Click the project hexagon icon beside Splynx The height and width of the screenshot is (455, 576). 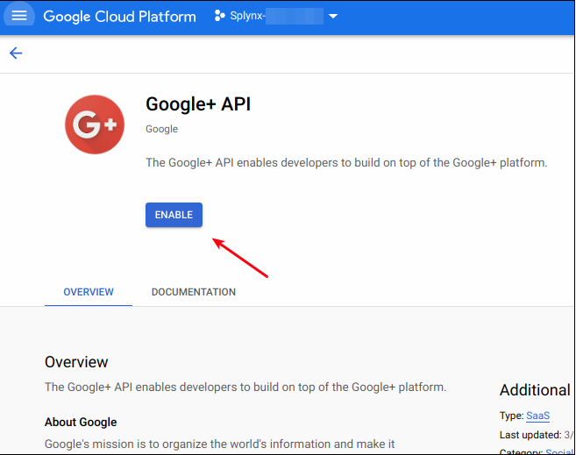pos(220,17)
